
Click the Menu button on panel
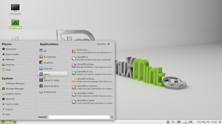tap(6, 122)
